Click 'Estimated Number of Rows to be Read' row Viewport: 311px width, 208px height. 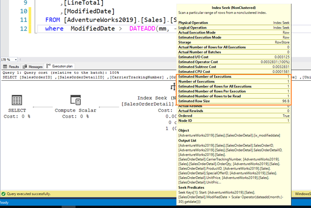[234, 96]
